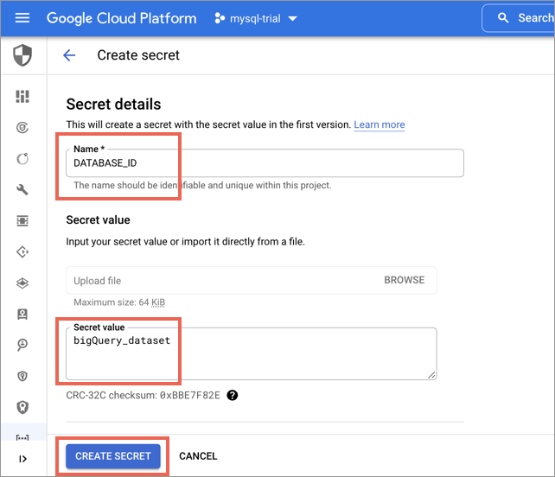
Task: Click into the Secret value text area
Action: (x=252, y=353)
